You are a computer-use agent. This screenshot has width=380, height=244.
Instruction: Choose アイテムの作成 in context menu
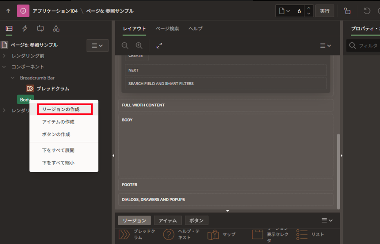[x=58, y=122]
